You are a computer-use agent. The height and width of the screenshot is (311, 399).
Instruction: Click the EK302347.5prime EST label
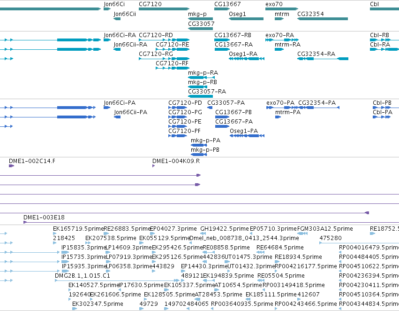98,304
